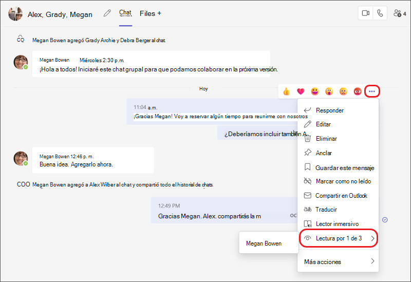Screen dimensions: 411x282
Task: Choose Eliminar to delete the message
Action: point(338,139)
